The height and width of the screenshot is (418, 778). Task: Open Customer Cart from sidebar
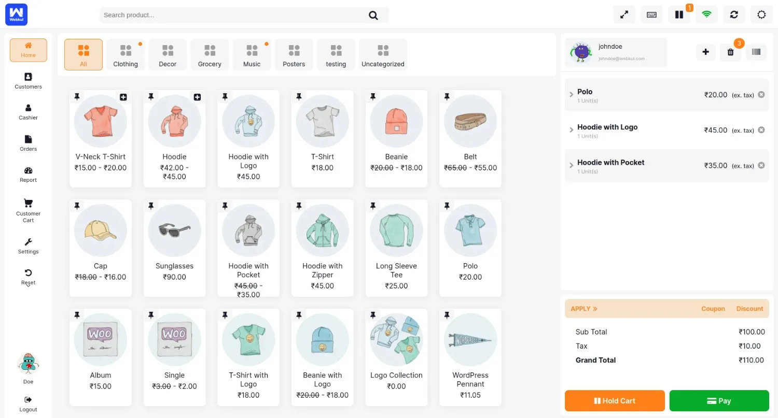29,210
